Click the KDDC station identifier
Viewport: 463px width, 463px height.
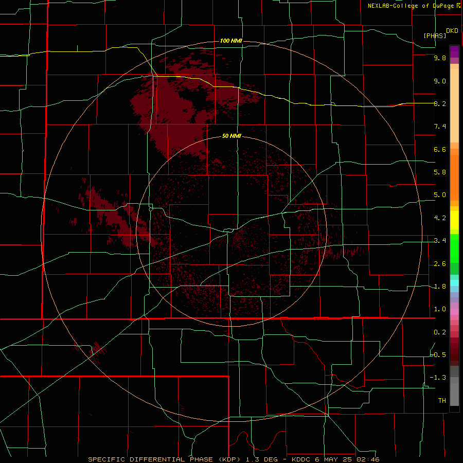[x=300, y=459]
